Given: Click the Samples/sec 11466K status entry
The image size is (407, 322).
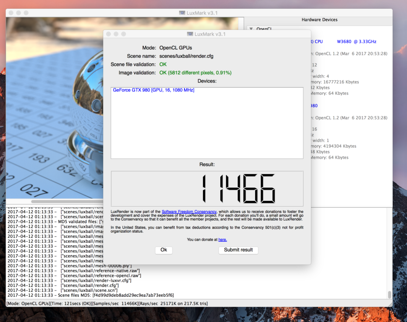Looking at the screenshot, I should (x=115, y=303).
